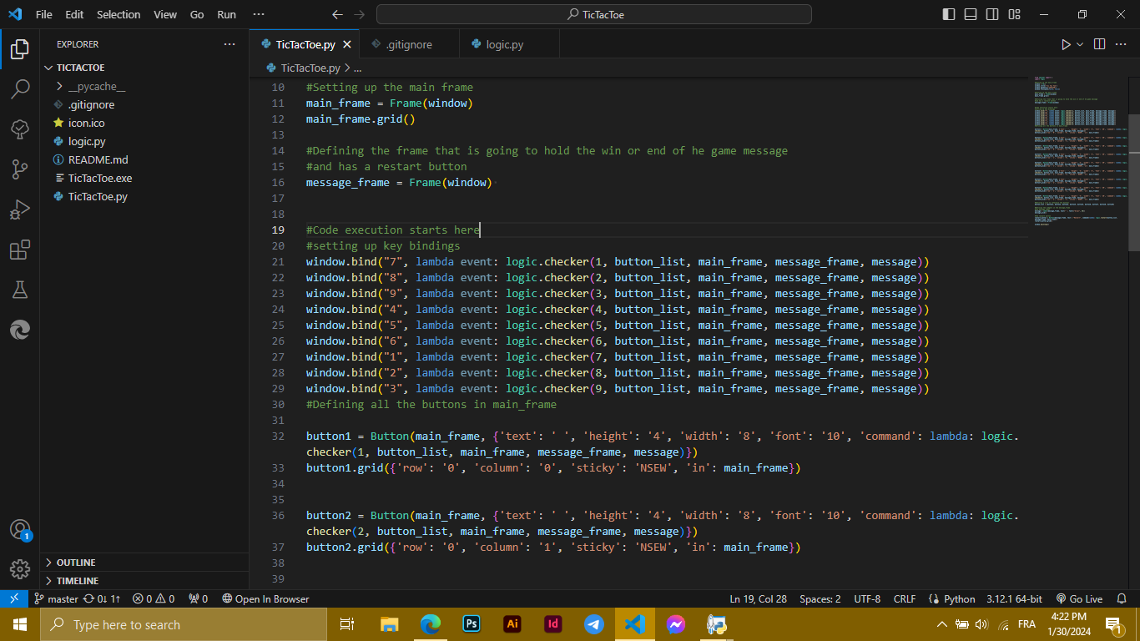Click the editor minimap preview

[x=1079, y=150]
